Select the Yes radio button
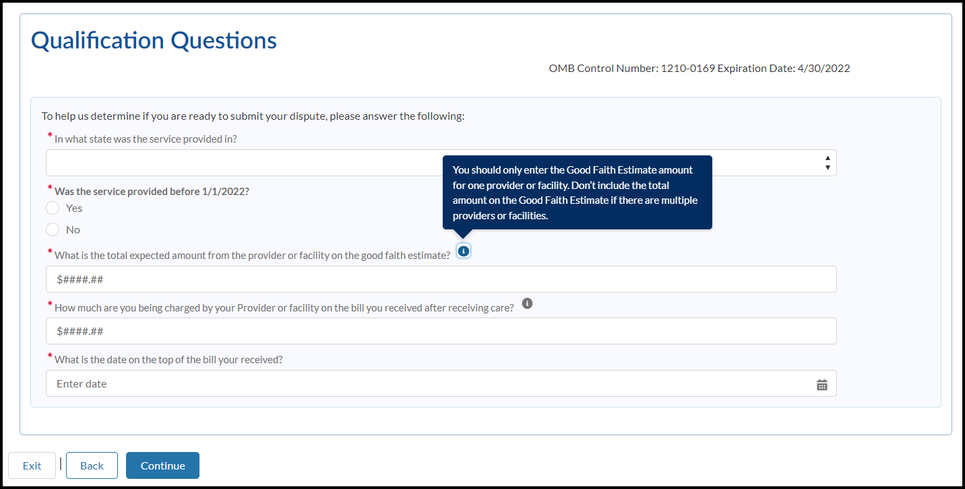 click(x=53, y=208)
